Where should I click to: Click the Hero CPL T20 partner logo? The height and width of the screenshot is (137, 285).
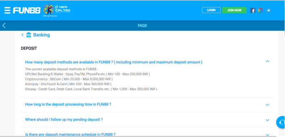coord(57,10)
